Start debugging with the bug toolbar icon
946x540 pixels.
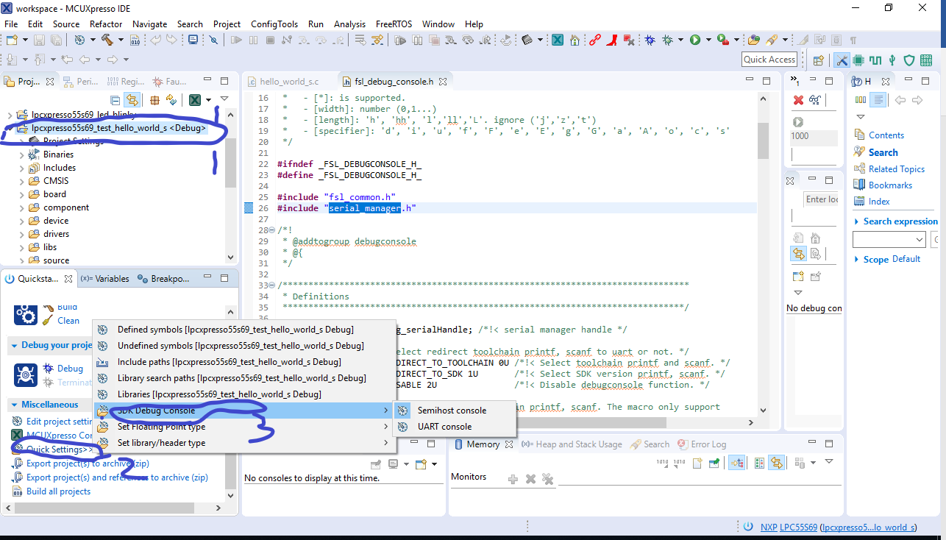[650, 40]
